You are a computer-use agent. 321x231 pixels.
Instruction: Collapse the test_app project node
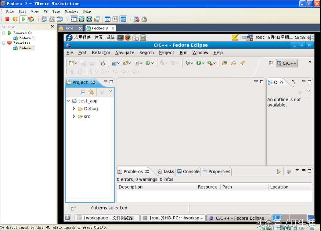point(68,101)
